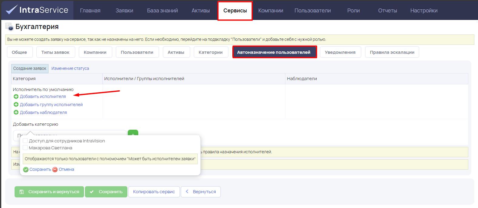Click the IntraService logo
The height and width of the screenshot is (208, 478).
(x=37, y=10)
